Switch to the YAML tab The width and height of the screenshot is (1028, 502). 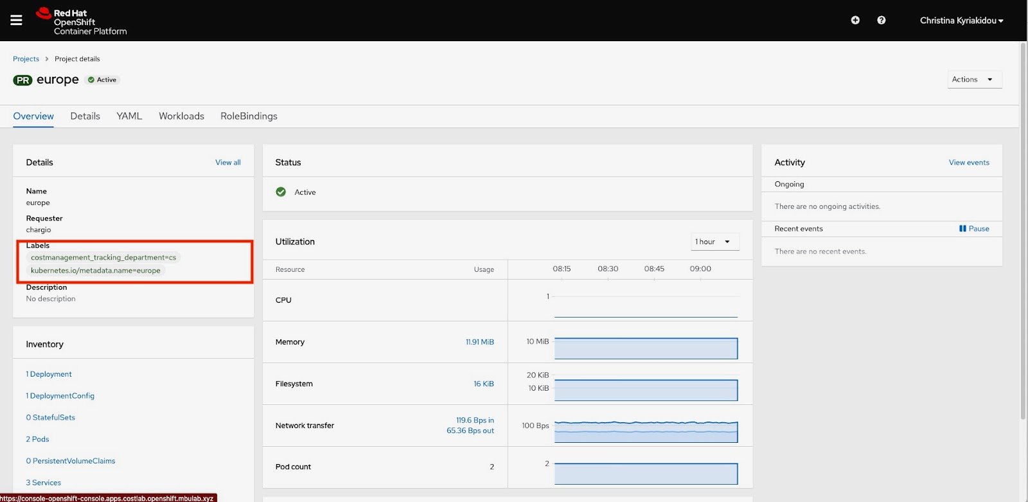click(129, 116)
